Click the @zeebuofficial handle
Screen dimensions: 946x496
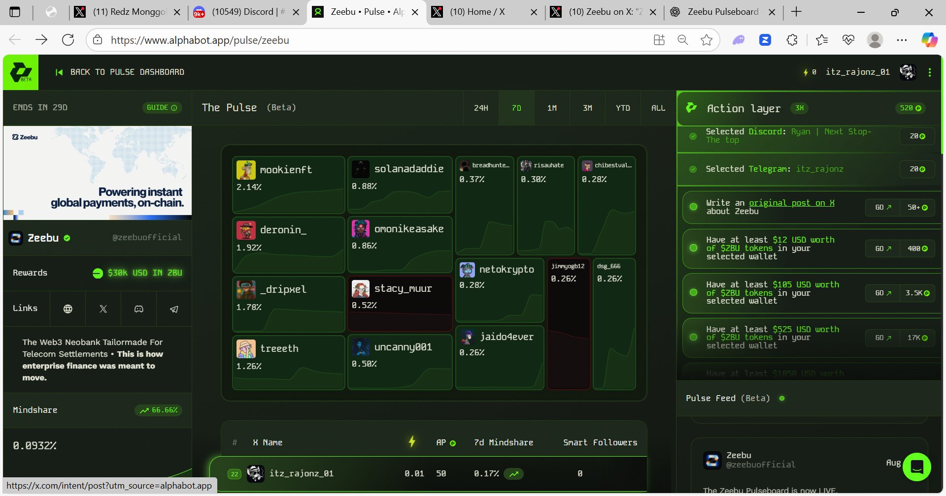tap(147, 237)
